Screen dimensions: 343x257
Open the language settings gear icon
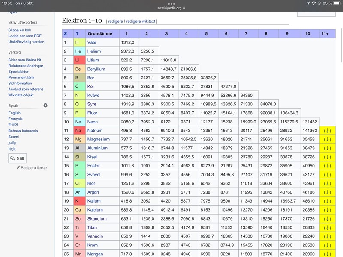pyautogui.click(x=45, y=105)
